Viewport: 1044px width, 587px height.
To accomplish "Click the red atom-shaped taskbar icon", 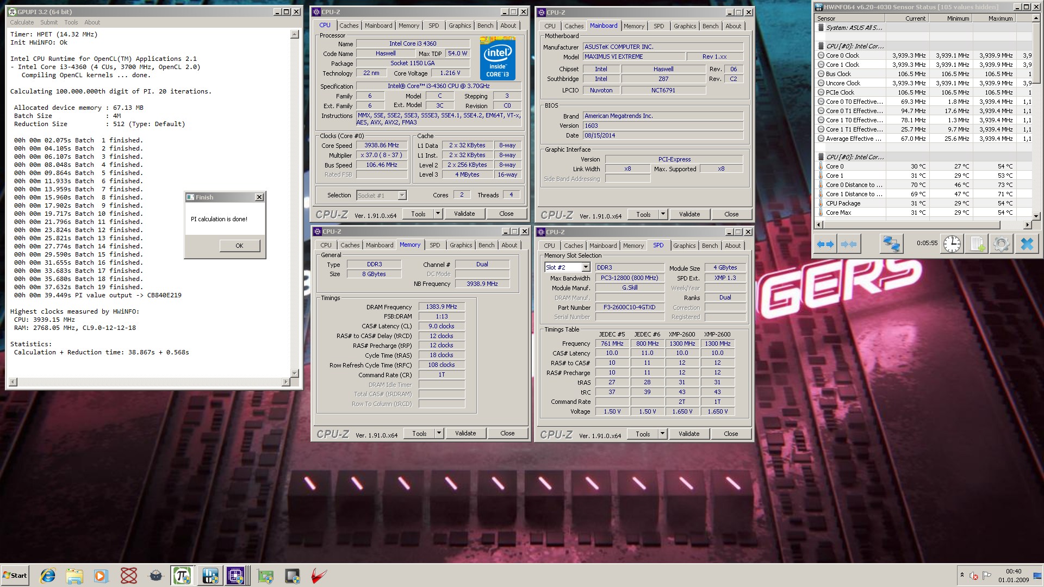I will click(129, 576).
